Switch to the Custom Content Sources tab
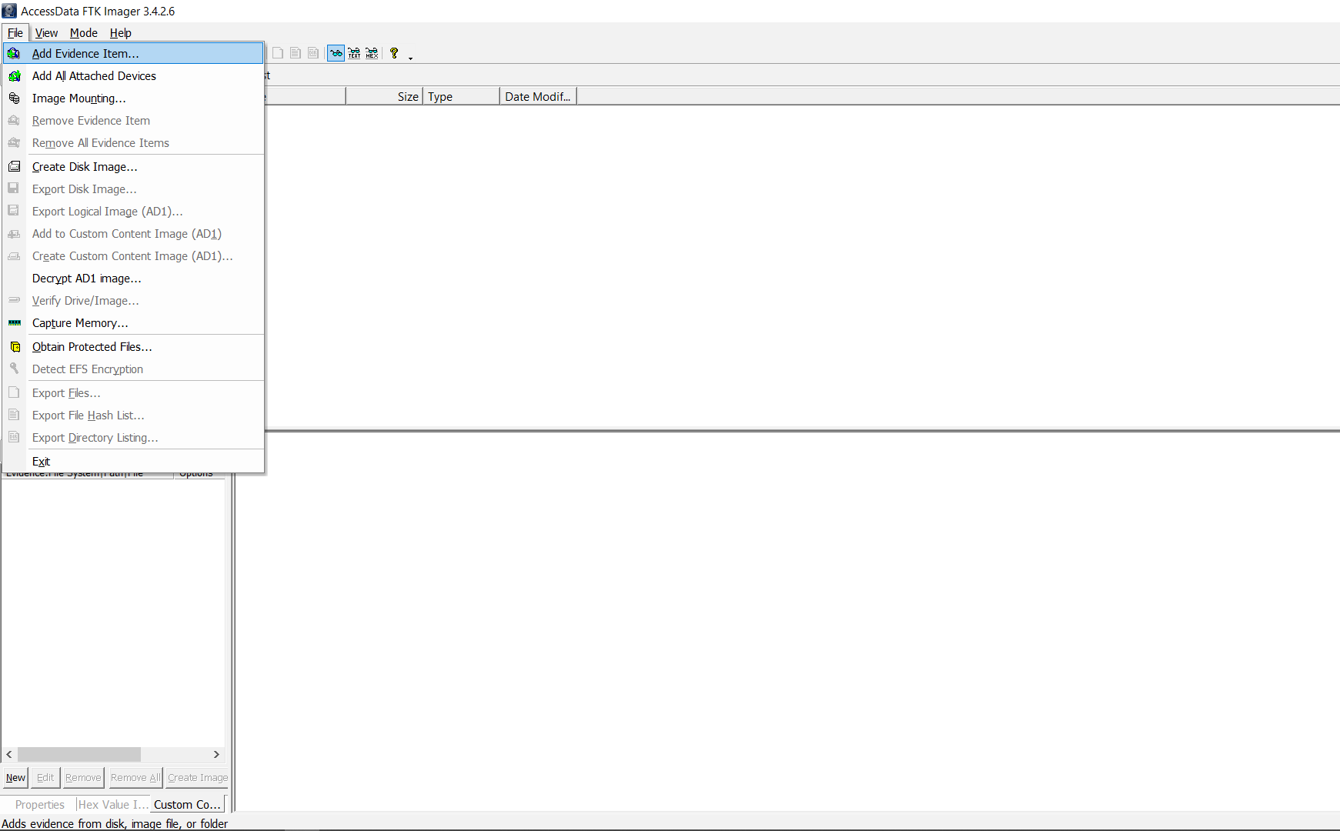 [187, 804]
